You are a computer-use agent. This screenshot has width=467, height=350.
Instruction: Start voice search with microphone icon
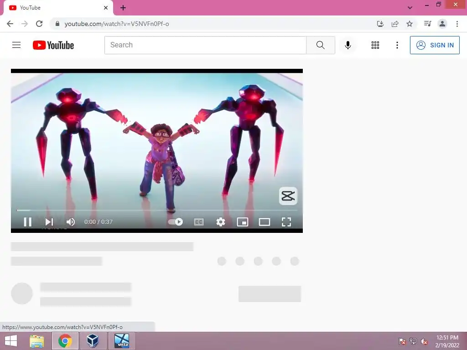[x=348, y=45]
